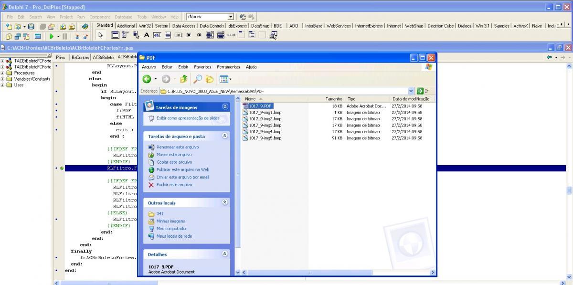Image resolution: width=573 pixels, height=285 pixels.
Task: Click Exibir como apresentação de slides link
Action: tap(188, 118)
